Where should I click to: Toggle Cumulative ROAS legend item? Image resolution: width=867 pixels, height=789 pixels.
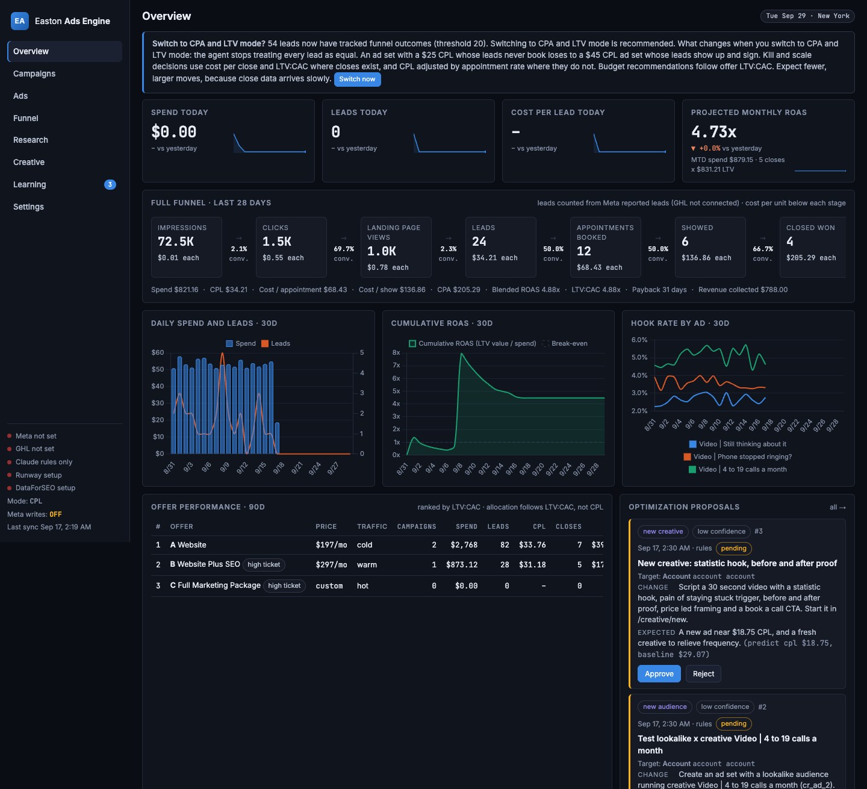coord(473,343)
